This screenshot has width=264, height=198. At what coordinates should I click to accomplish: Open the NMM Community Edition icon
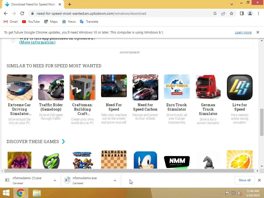pos(177,162)
